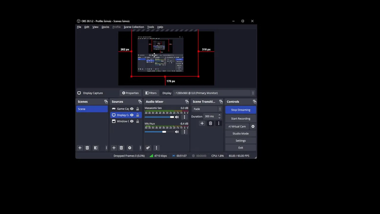Hide the Display Capture source
380x214 pixels.
pos(132,115)
